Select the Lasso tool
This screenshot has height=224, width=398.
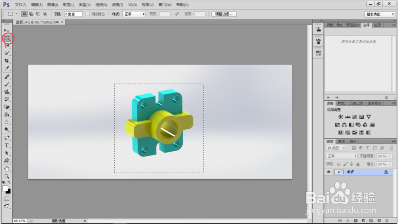pyautogui.click(x=7, y=46)
